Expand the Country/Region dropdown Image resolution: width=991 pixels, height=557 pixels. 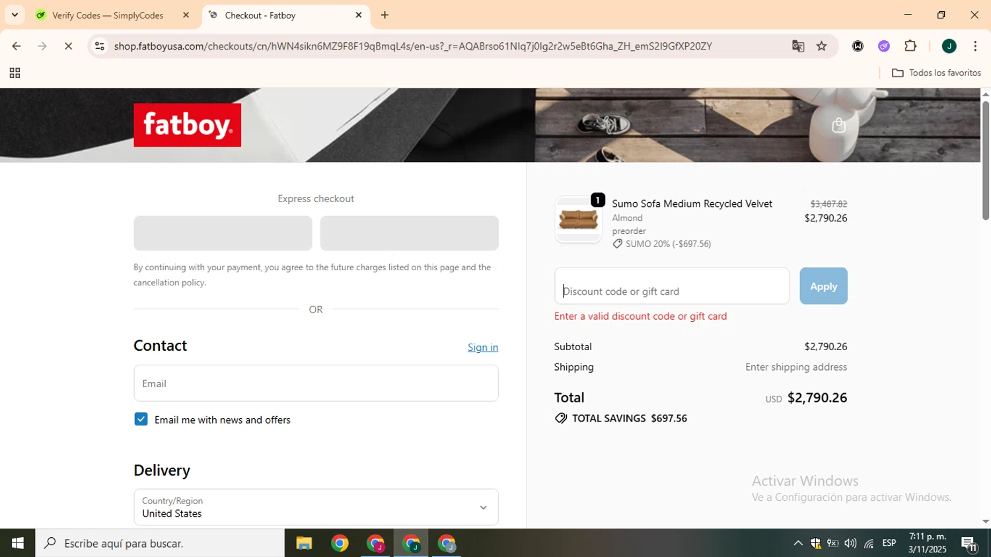[x=316, y=507]
